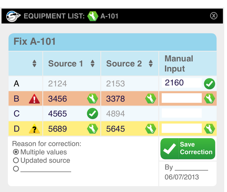Screen dimensions: 227x192
Task: Click the green wrench icon in the title bar
Action: (93, 16)
